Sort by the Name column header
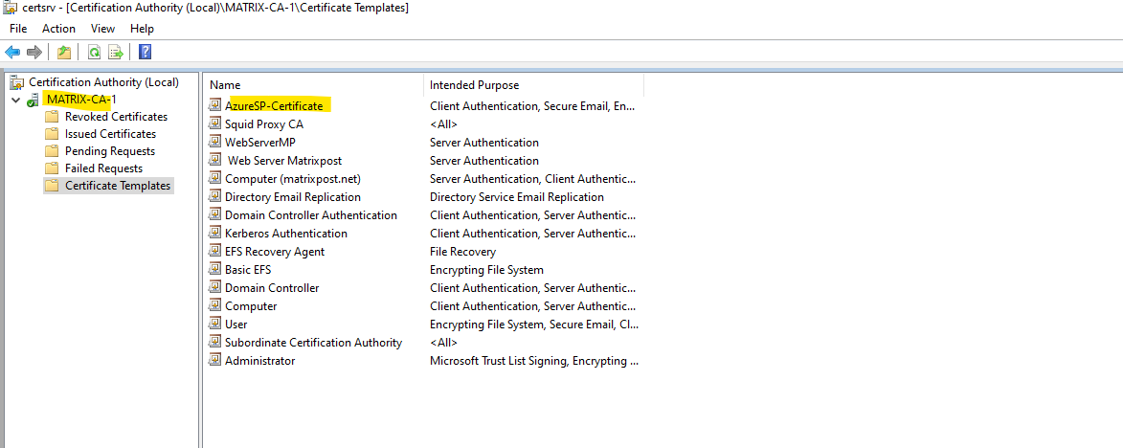This screenshot has width=1123, height=448. (313, 85)
